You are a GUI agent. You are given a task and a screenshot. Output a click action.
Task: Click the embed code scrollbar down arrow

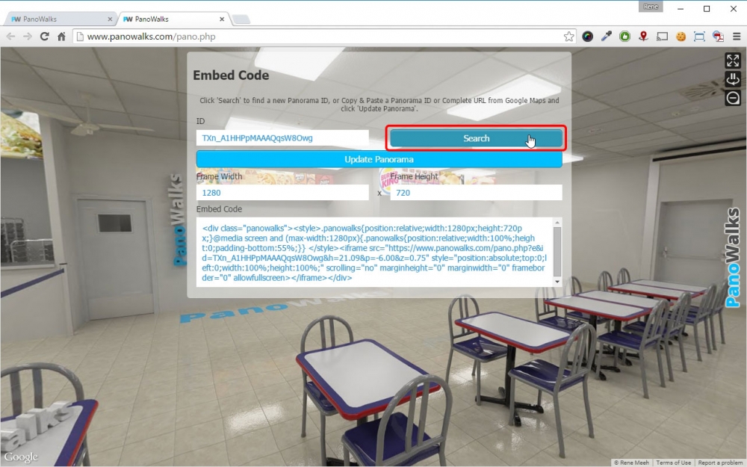pos(557,282)
